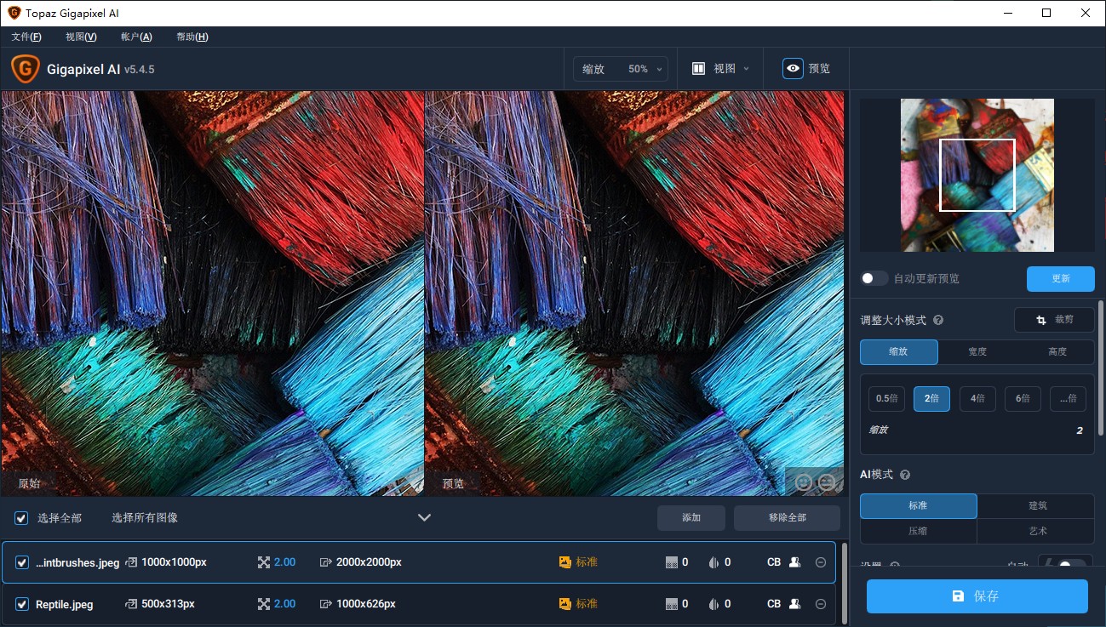The height and width of the screenshot is (627, 1106).
Task: Select the face recovery person icon for Reptile.jpeg
Action: pyautogui.click(x=793, y=604)
